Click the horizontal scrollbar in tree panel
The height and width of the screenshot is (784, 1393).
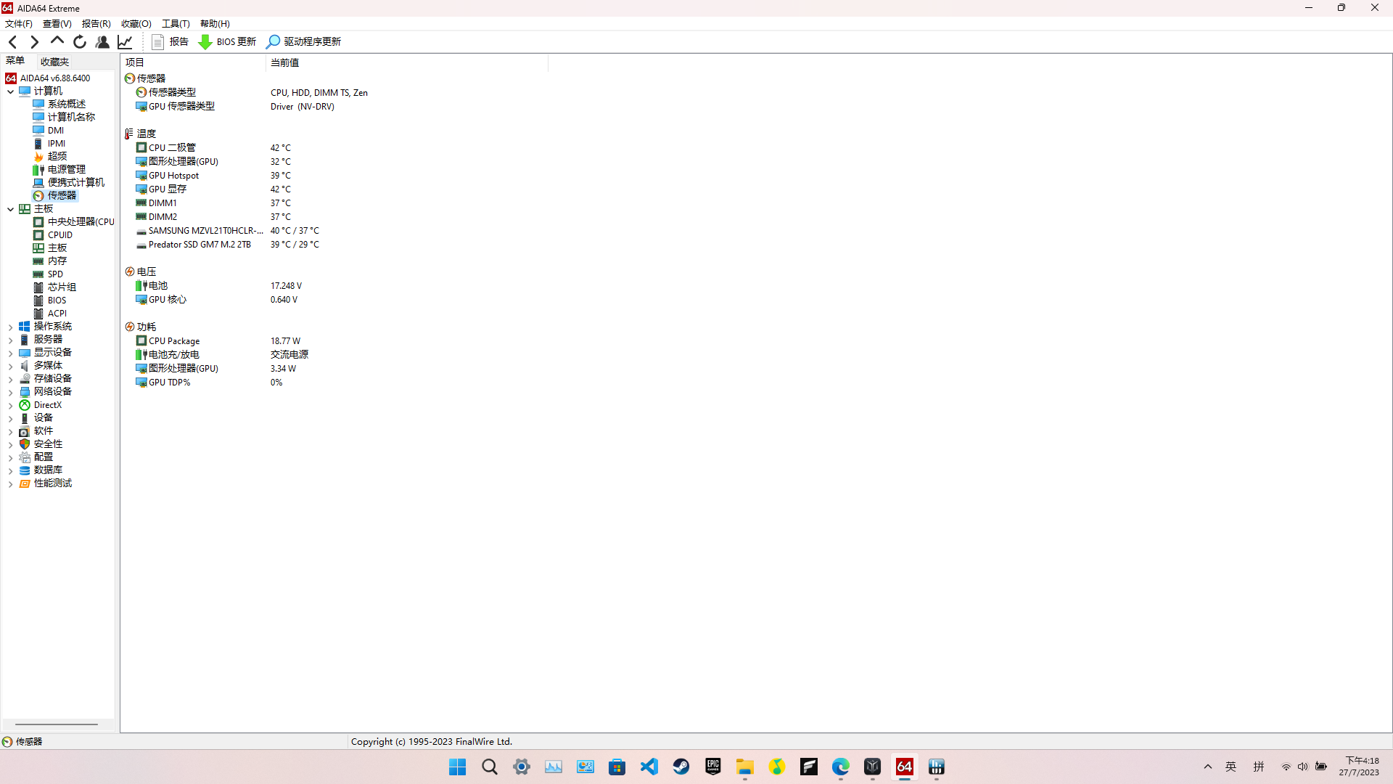(x=57, y=724)
